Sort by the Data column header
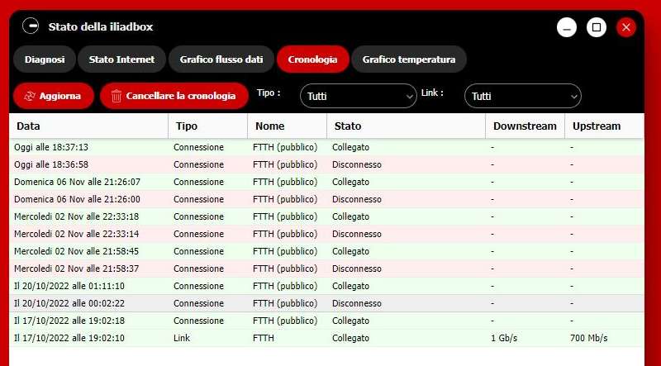Viewport: 661px width, 366px height. click(88, 126)
